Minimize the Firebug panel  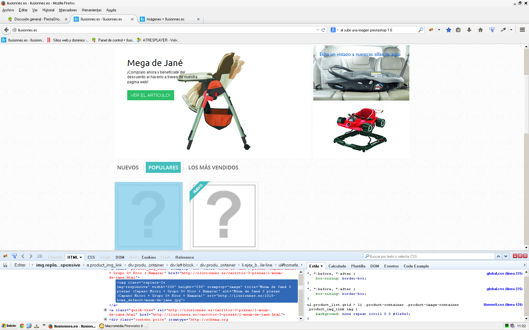click(x=515, y=256)
